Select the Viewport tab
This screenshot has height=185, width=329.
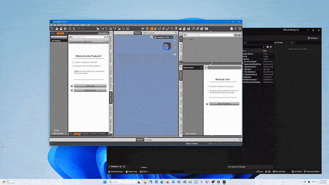click(138, 33)
